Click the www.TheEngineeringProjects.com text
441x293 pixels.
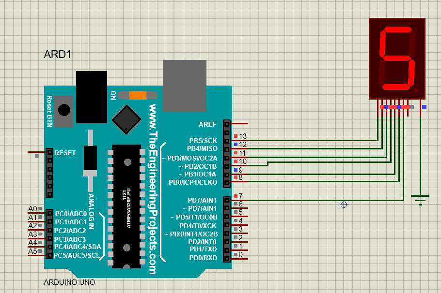(x=153, y=189)
